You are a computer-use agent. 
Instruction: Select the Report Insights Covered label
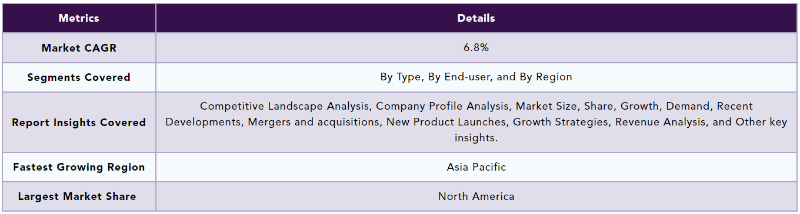[x=79, y=123]
